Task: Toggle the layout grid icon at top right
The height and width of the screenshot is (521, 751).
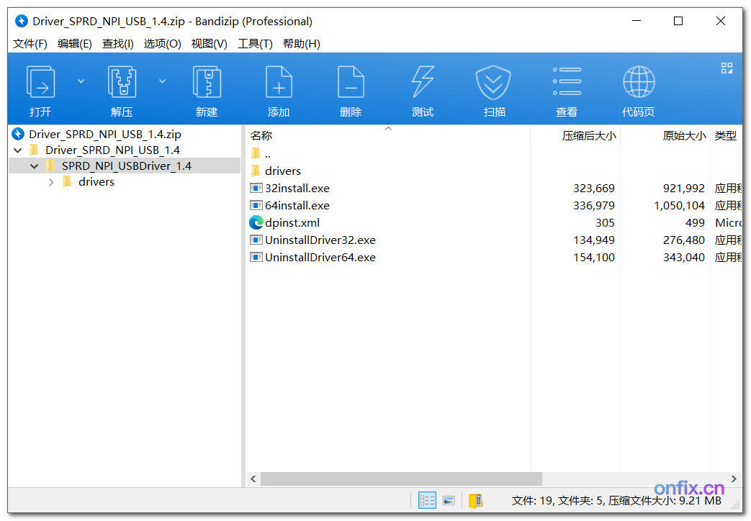Action: pyautogui.click(x=727, y=67)
